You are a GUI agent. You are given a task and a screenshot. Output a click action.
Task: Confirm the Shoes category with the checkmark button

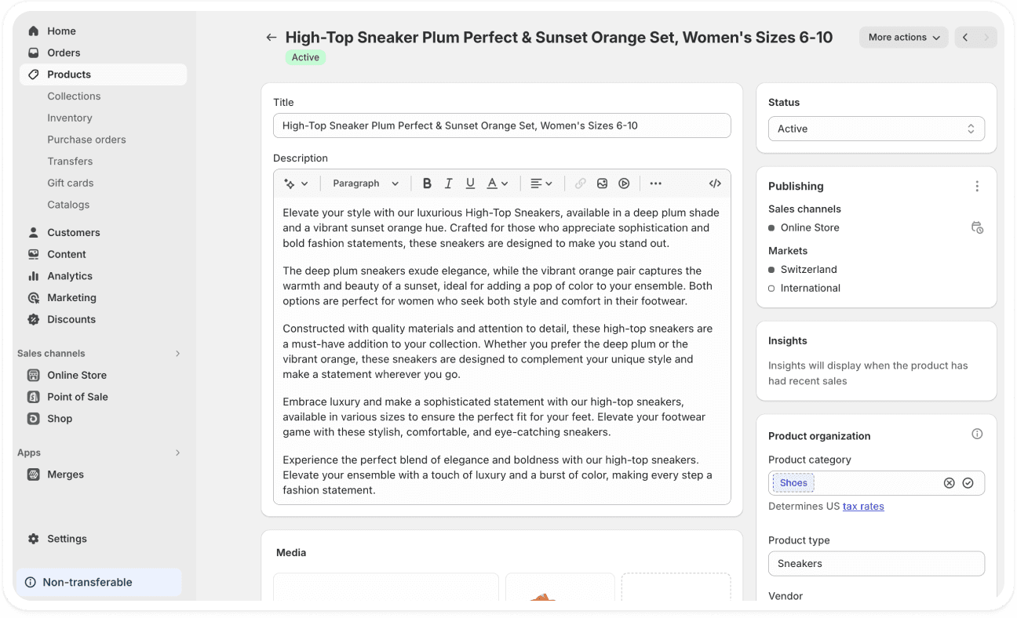point(968,482)
